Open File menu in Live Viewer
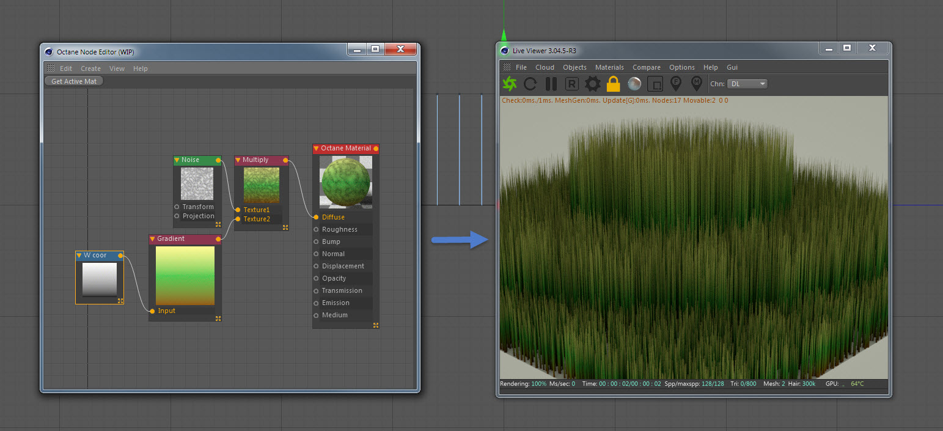943x431 pixels. [521, 67]
